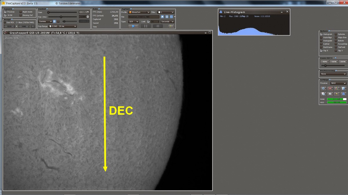Enable the Reticle overlay
This screenshot has width=348, height=195.
[336, 41]
